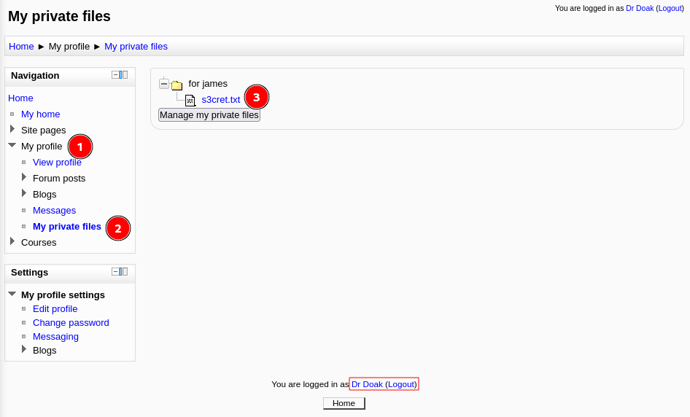690x417 pixels.
Task: Open the Home breadcrumb link
Action: (x=21, y=47)
